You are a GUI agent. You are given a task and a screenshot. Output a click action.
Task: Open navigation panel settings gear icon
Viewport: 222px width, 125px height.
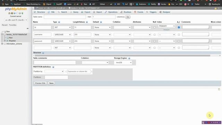point(20,13)
